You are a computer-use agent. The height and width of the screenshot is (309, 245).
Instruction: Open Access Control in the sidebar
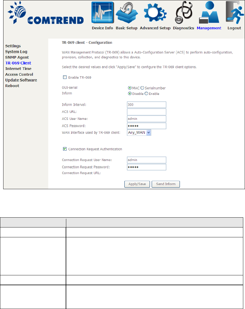pos(19,74)
